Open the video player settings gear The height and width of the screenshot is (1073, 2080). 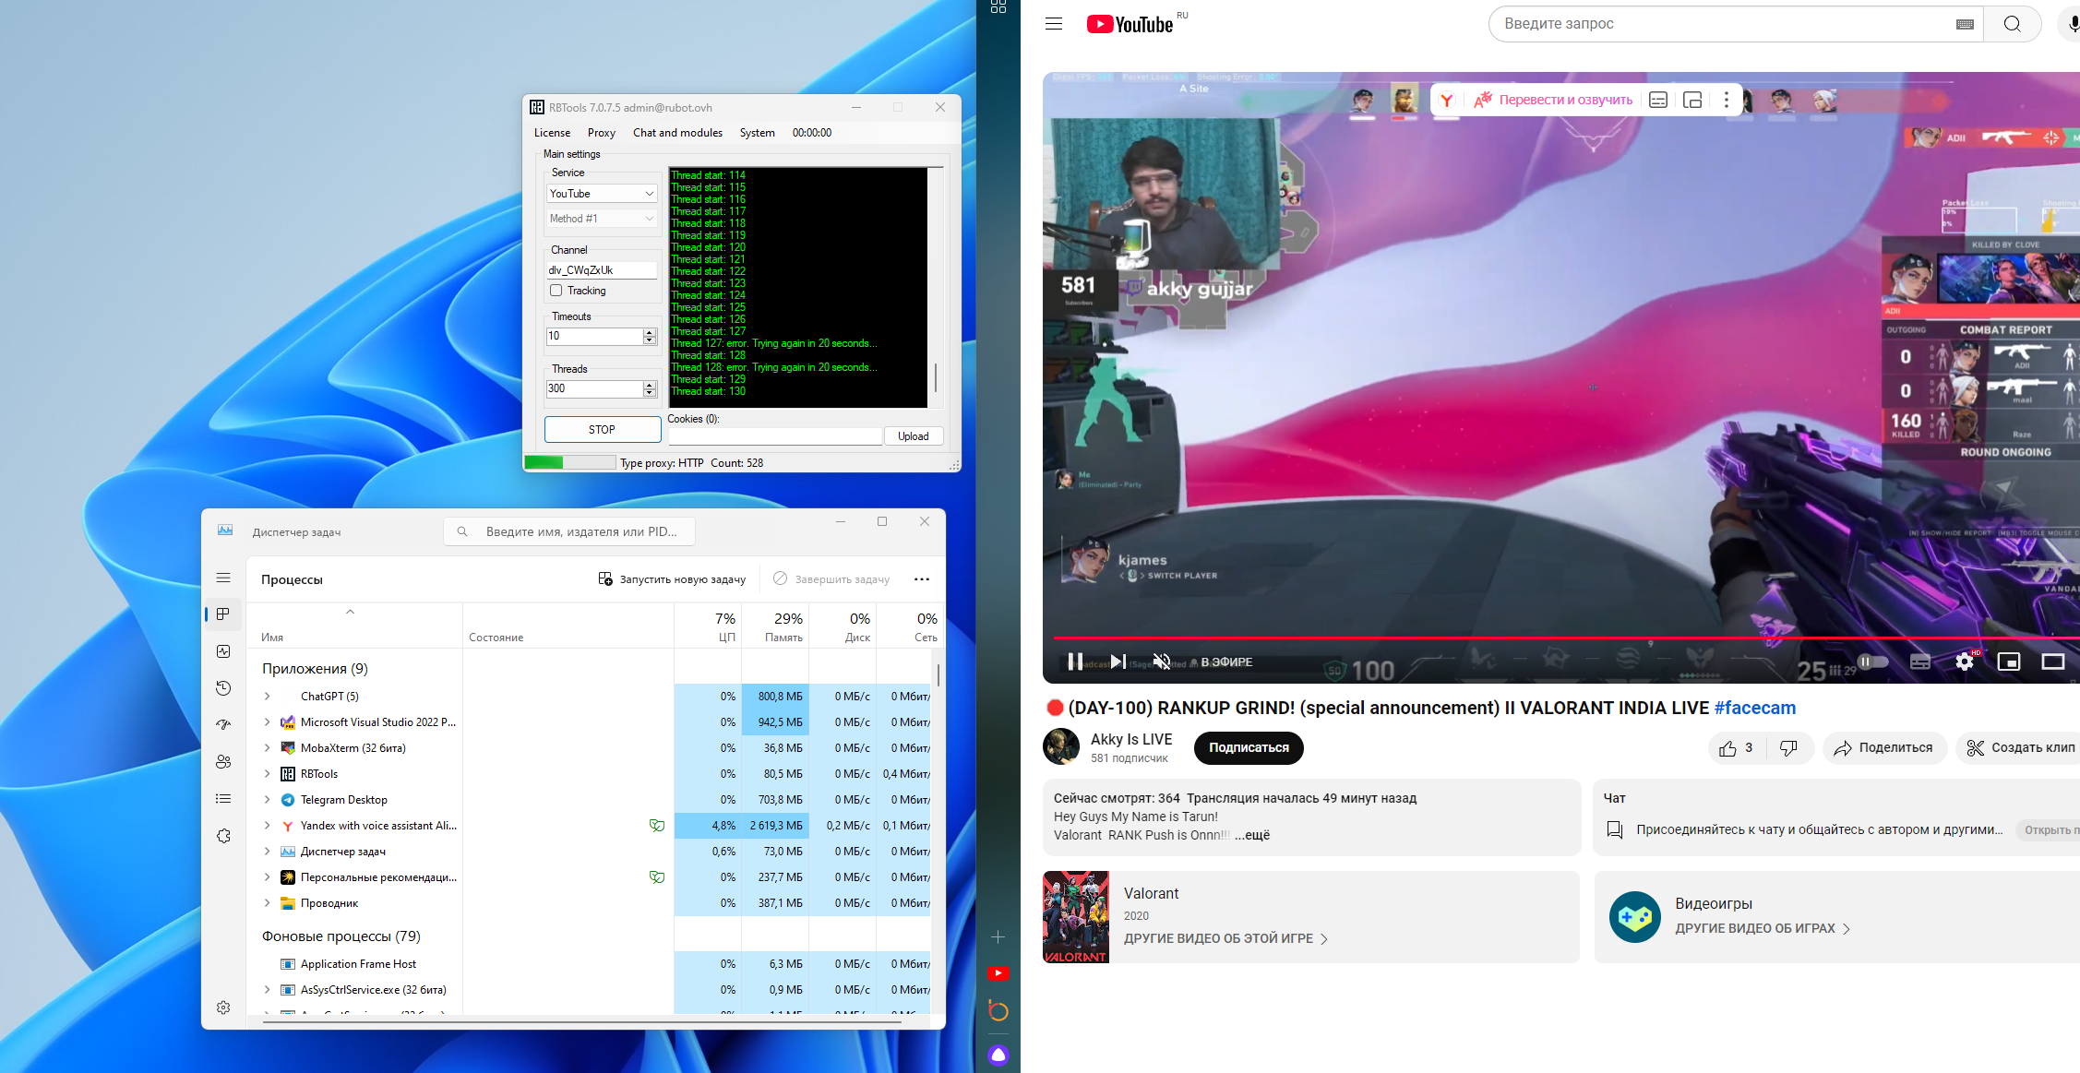(x=1965, y=662)
